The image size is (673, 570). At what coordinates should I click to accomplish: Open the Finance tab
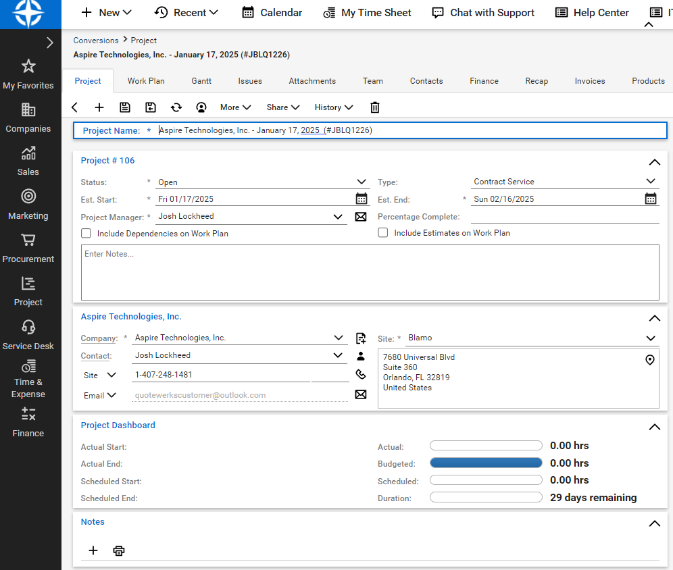[484, 81]
